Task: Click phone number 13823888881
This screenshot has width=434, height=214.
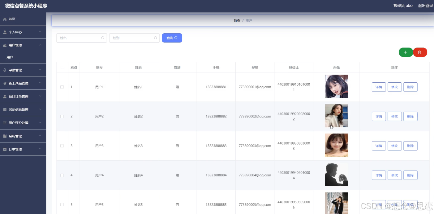Action: (x=216, y=87)
